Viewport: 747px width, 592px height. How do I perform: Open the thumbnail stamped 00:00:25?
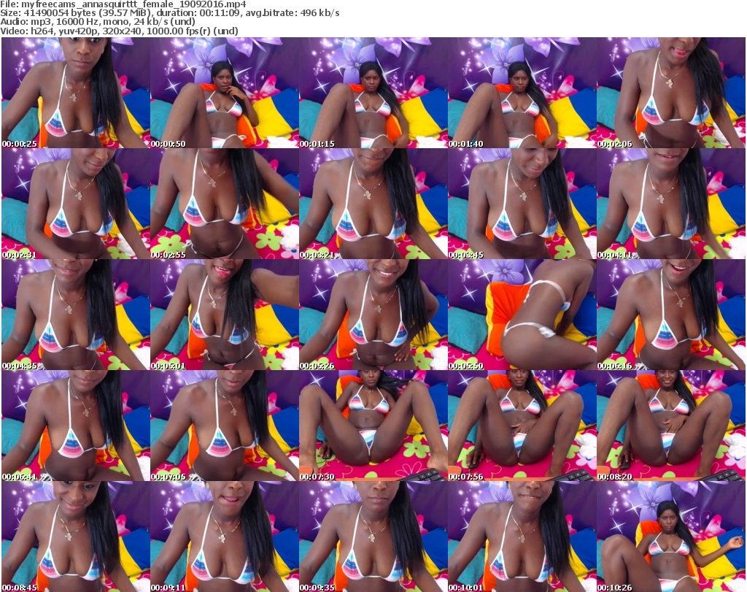coord(76,93)
